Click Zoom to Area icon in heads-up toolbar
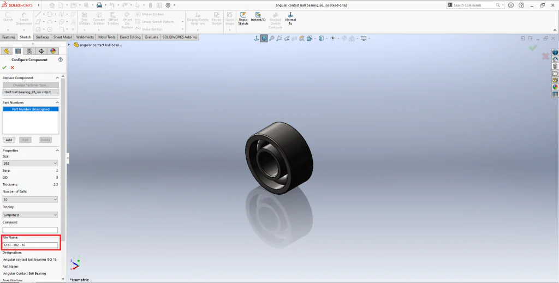Image resolution: width=559 pixels, height=283 pixels. [279, 39]
